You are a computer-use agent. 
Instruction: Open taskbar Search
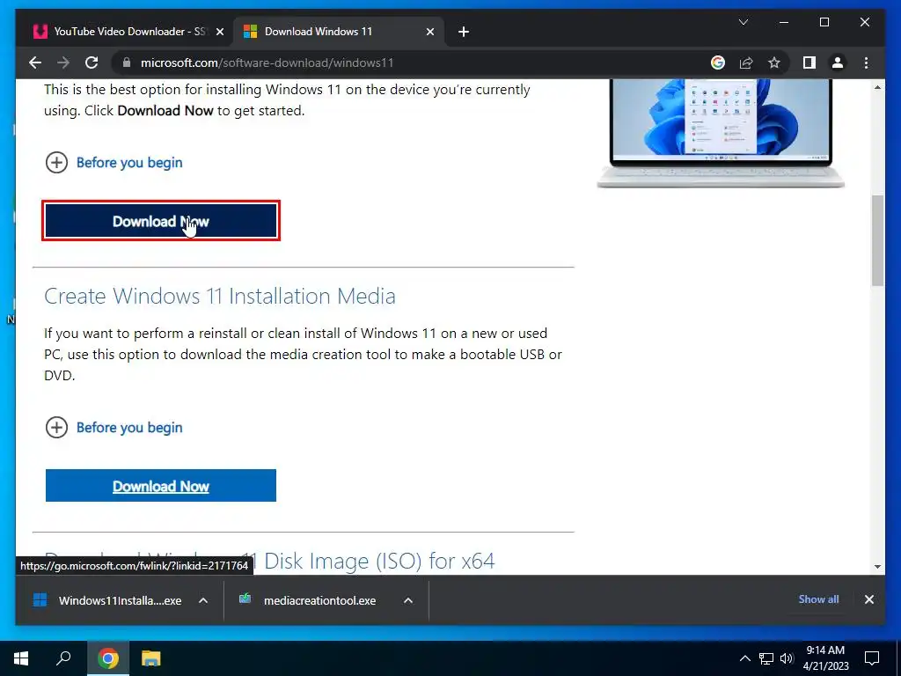[x=63, y=658]
